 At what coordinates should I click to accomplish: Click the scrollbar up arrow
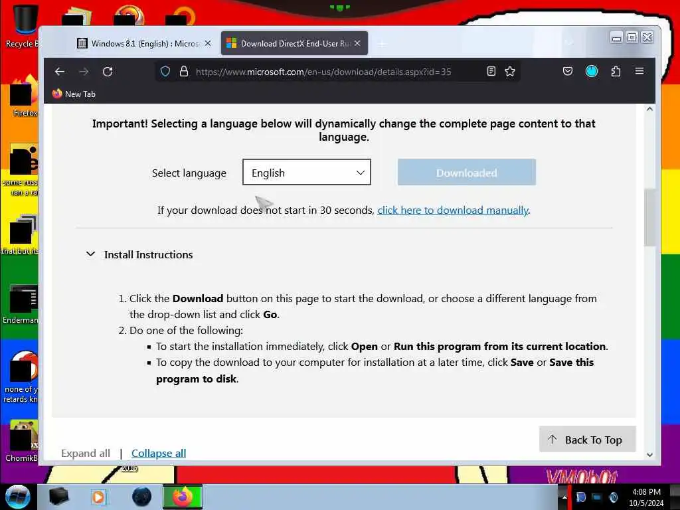(649, 109)
